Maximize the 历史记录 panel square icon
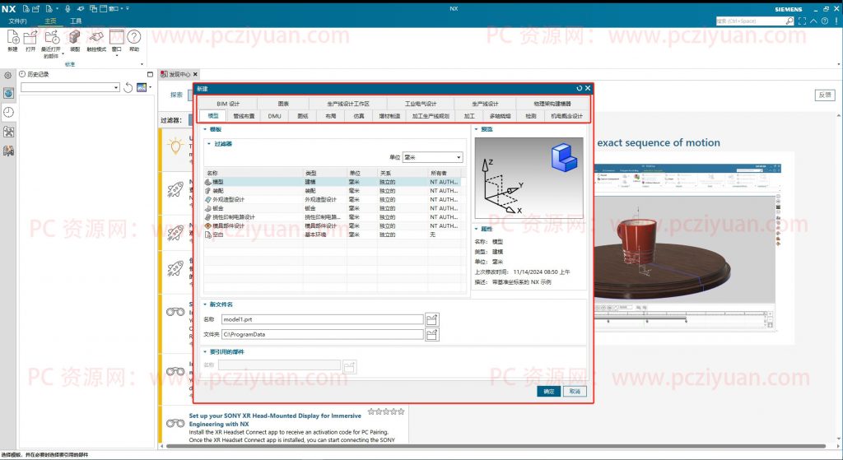The image size is (843, 460). click(x=150, y=74)
